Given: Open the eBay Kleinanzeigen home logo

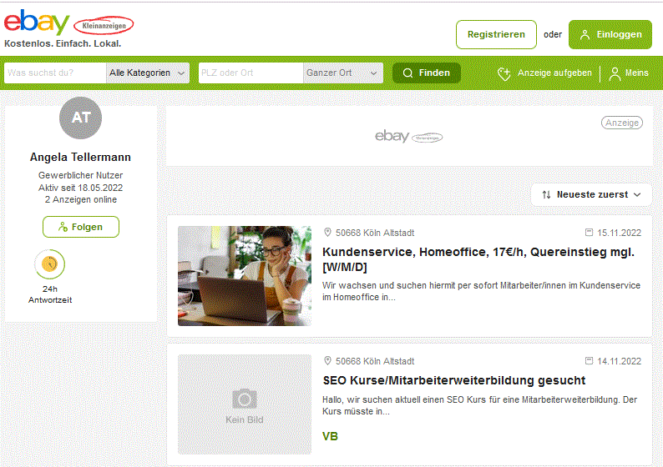Looking at the screenshot, I should click(x=69, y=23).
